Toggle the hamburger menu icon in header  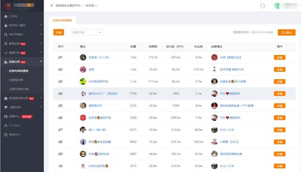point(52,6)
